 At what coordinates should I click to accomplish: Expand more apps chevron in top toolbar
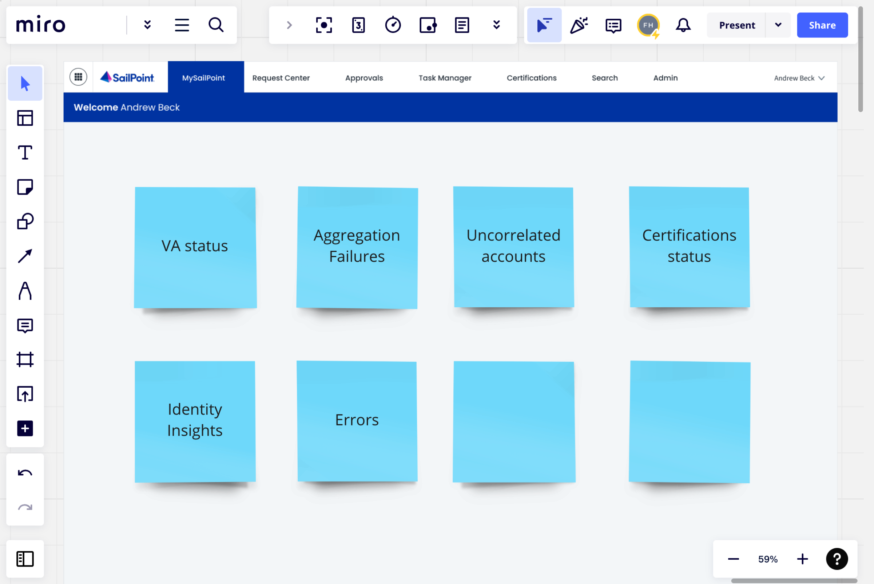pyautogui.click(x=496, y=25)
